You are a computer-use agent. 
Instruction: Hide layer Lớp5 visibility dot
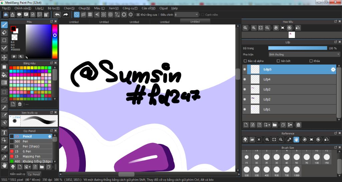244,69
